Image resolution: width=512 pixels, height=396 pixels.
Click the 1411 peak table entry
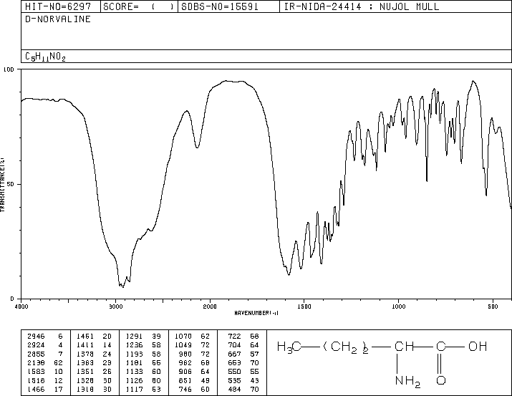85,345
